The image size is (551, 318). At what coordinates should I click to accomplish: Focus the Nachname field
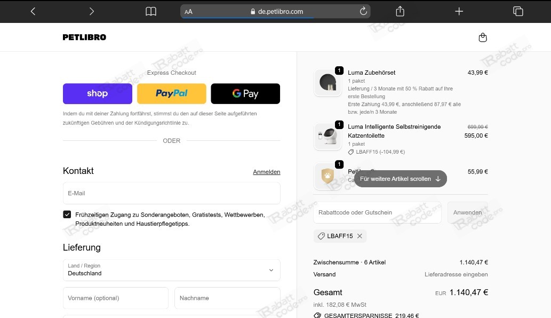pyautogui.click(x=227, y=298)
